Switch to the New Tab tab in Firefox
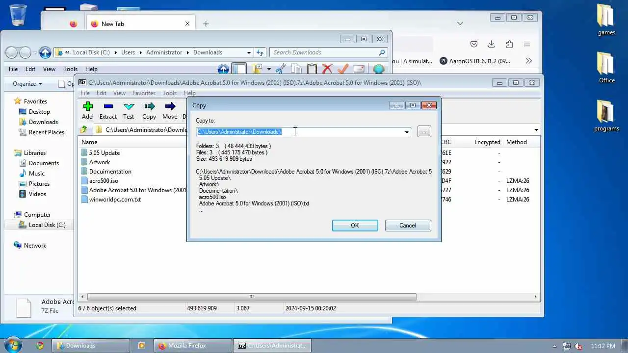Image resolution: width=628 pixels, height=353 pixels. click(x=141, y=24)
